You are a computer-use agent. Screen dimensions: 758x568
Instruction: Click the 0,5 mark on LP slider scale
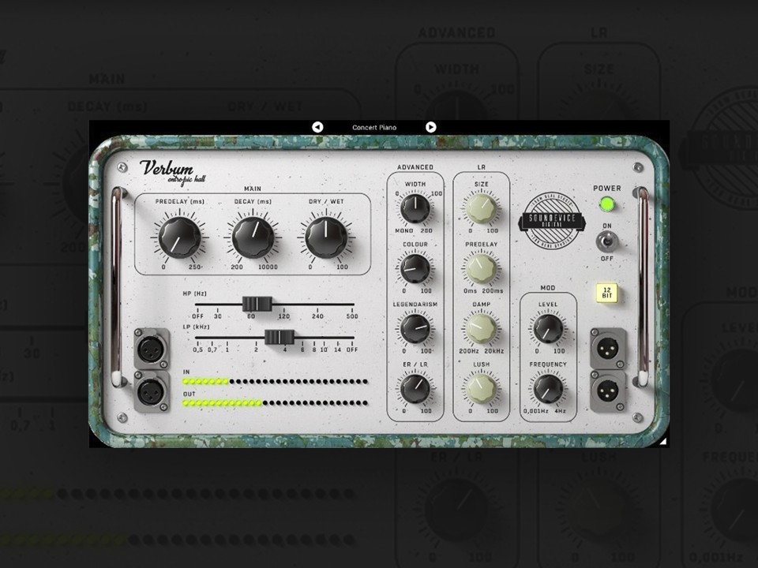pyautogui.click(x=197, y=349)
